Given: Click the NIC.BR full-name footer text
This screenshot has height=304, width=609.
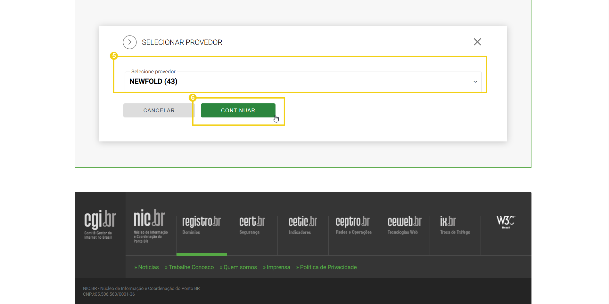Looking at the screenshot, I should 141,288.
